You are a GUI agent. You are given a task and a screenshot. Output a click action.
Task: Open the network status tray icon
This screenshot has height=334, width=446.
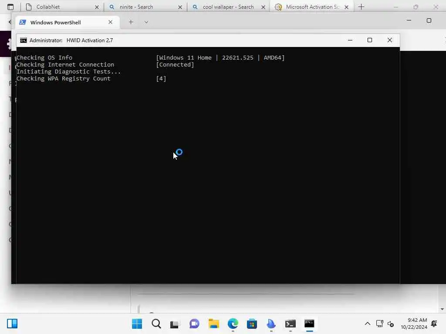(379, 324)
